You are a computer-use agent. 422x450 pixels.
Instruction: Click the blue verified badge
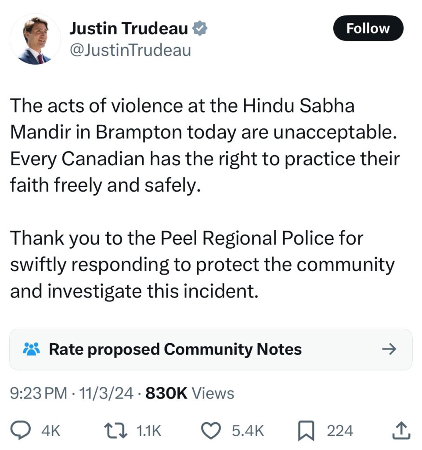[199, 29]
